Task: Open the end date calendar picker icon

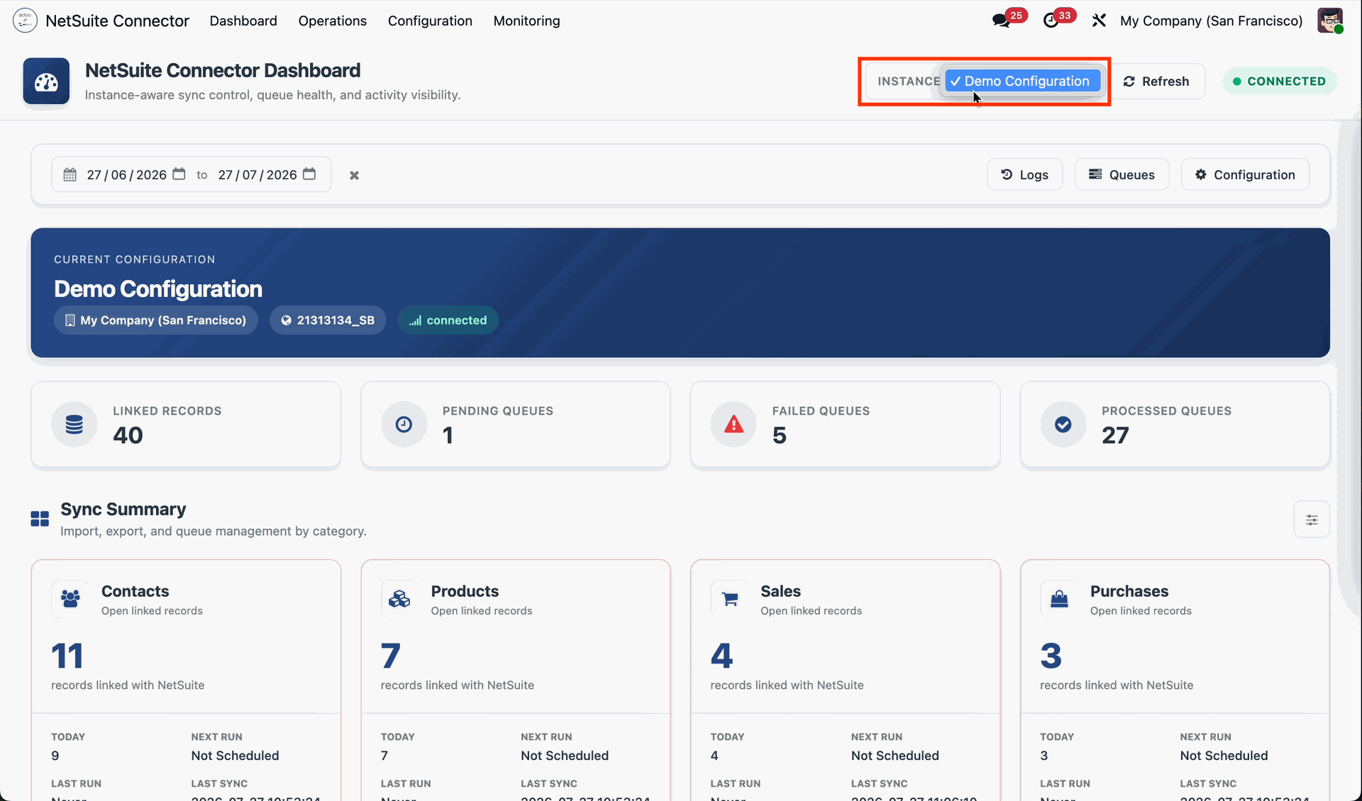Action: (309, 174)
